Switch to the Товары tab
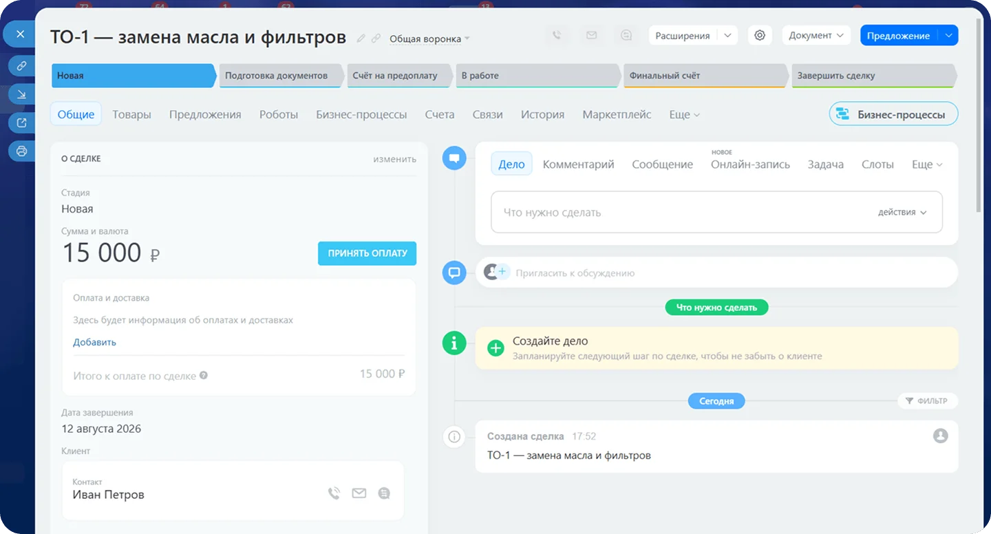The height and width of the screenshot is (534, 991). (131, 115)
